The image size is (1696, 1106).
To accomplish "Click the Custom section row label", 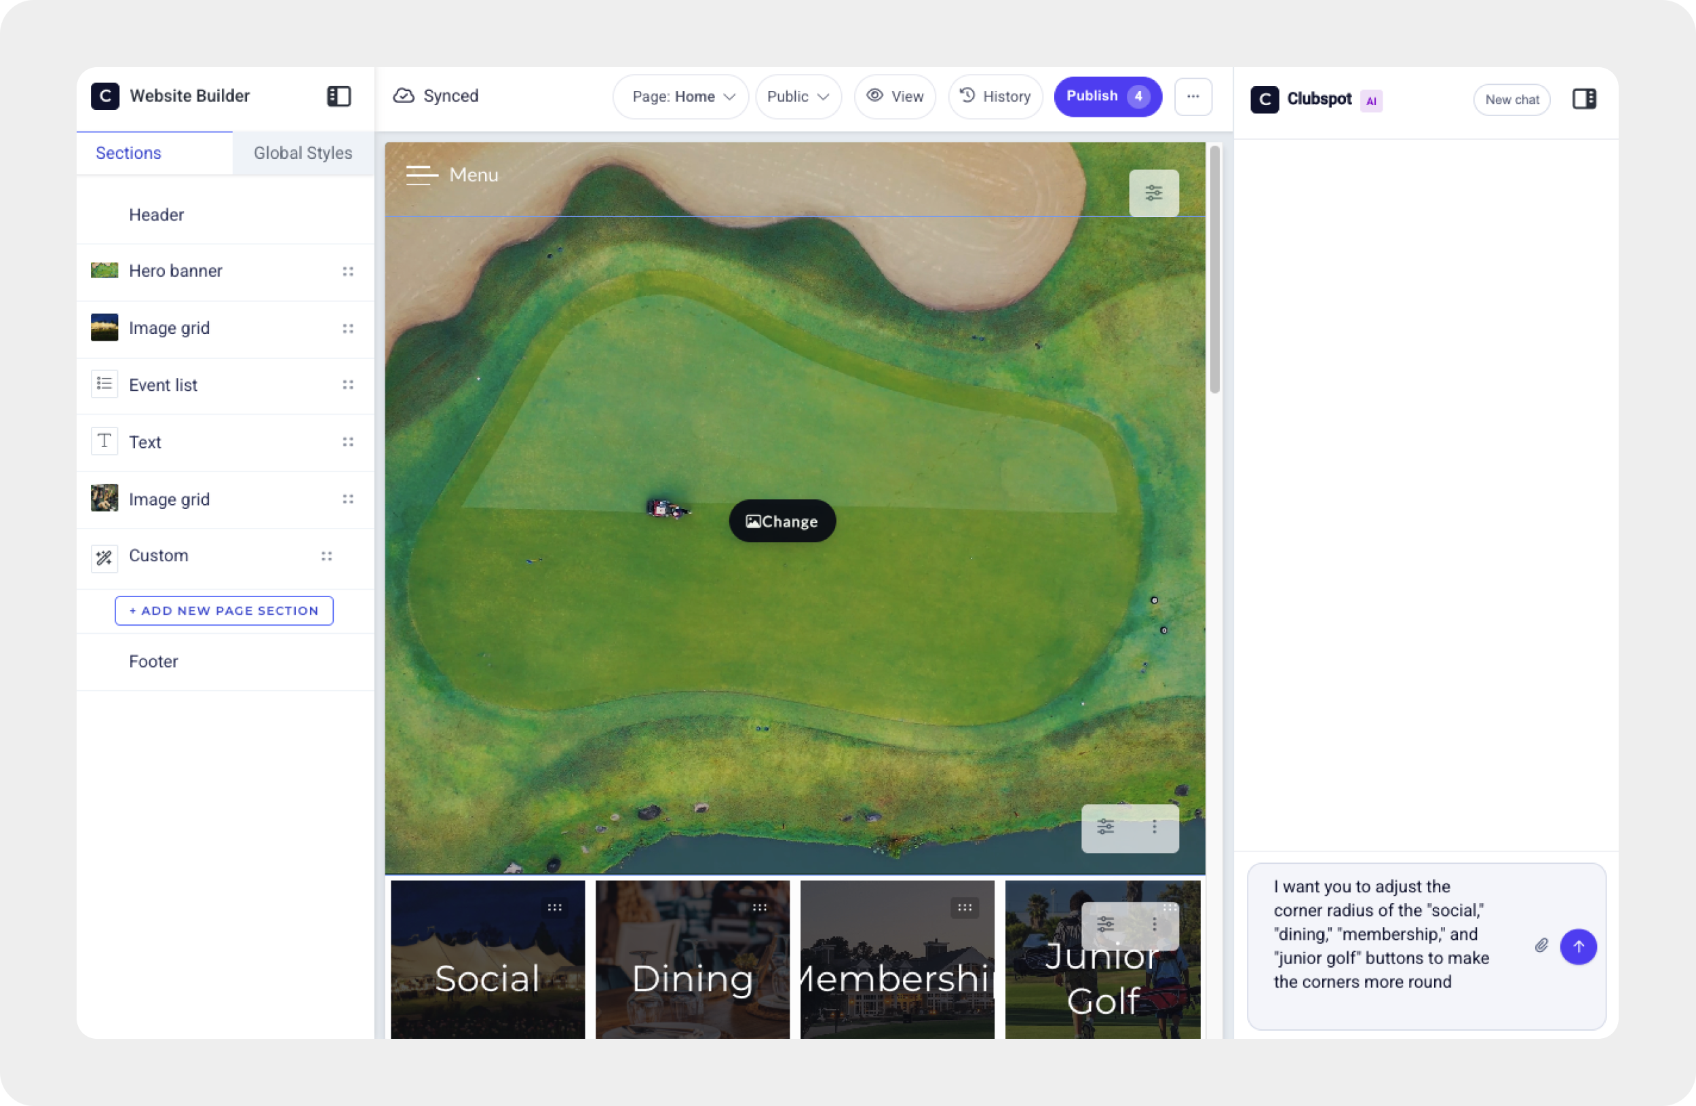I will [x=158, y=555].
